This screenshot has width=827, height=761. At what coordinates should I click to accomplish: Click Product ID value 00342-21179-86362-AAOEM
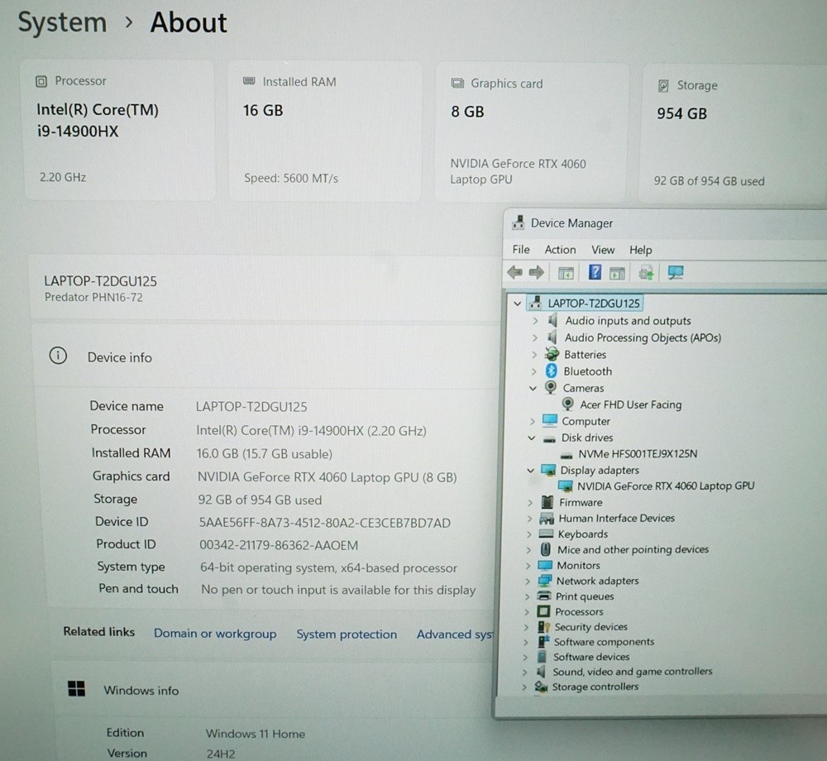coord(279,545)
